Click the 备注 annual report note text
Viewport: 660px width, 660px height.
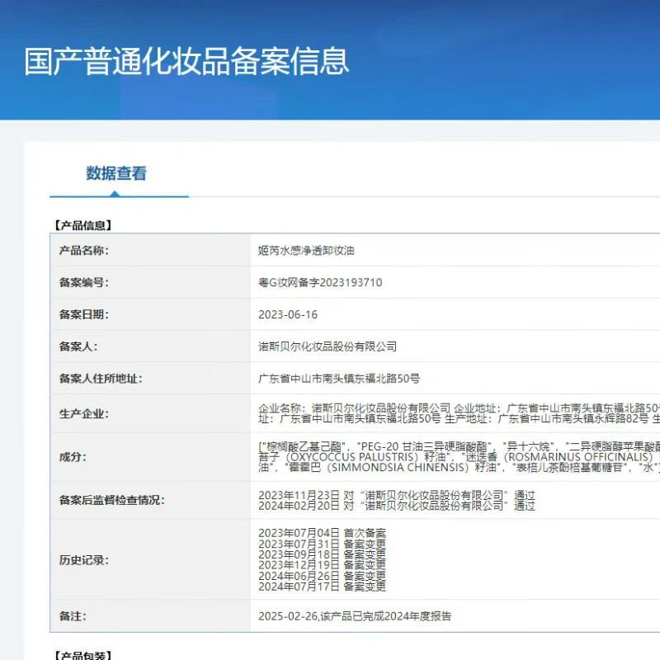click(x=355, y=616)
